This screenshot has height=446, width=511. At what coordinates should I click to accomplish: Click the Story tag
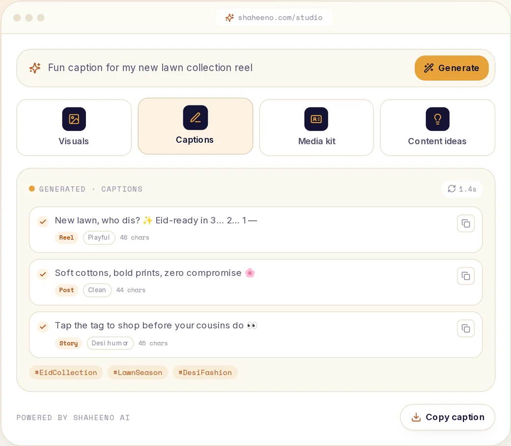(68, 343)
